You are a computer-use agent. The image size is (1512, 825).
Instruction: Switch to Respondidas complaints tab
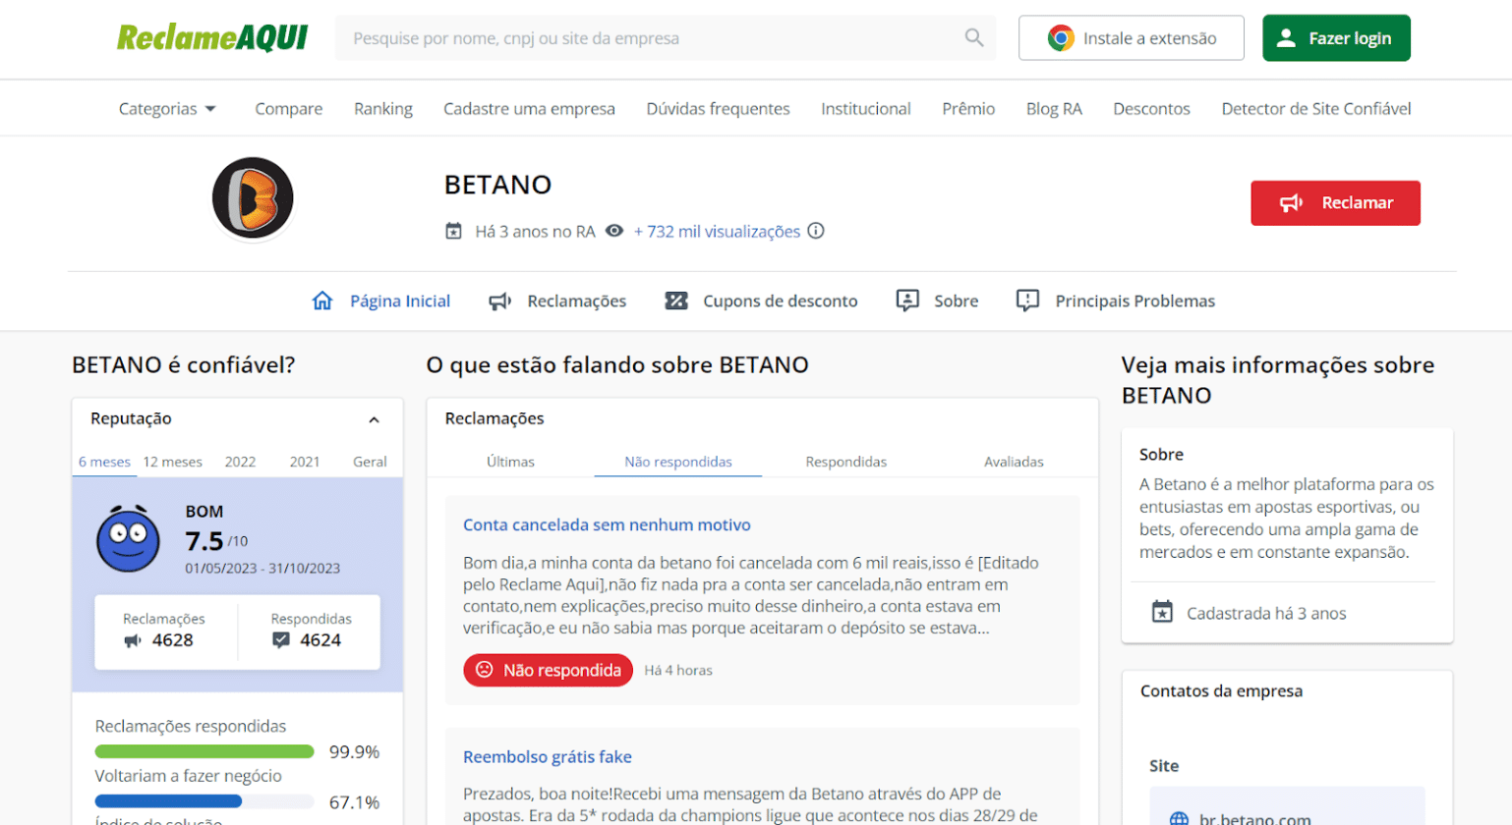[845, 462]
